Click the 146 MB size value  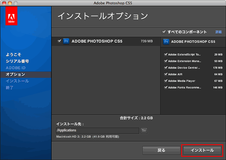click(x=218, y=87)
